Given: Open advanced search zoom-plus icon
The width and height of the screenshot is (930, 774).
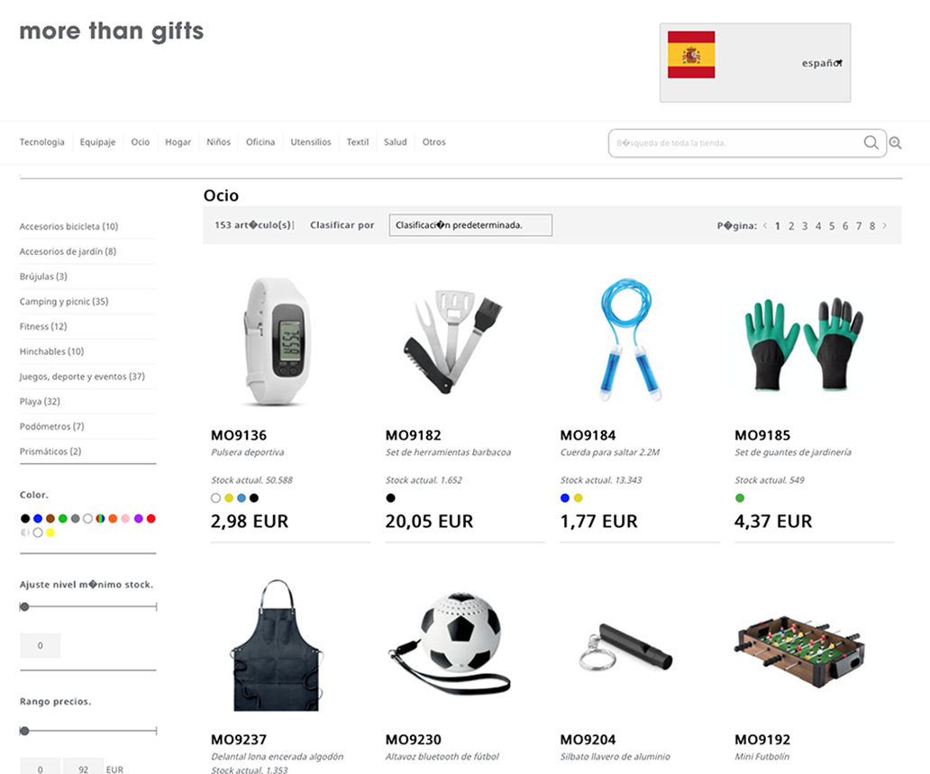Looking at the screenshot, I should coord(896,143).
